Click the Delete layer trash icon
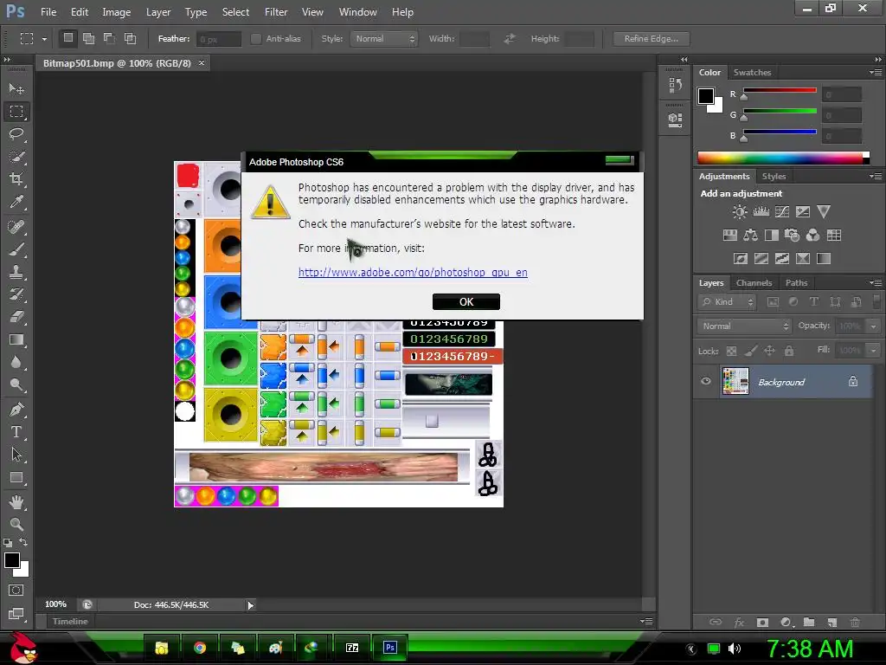Screen dimensions: 886x665 [855, 622]
